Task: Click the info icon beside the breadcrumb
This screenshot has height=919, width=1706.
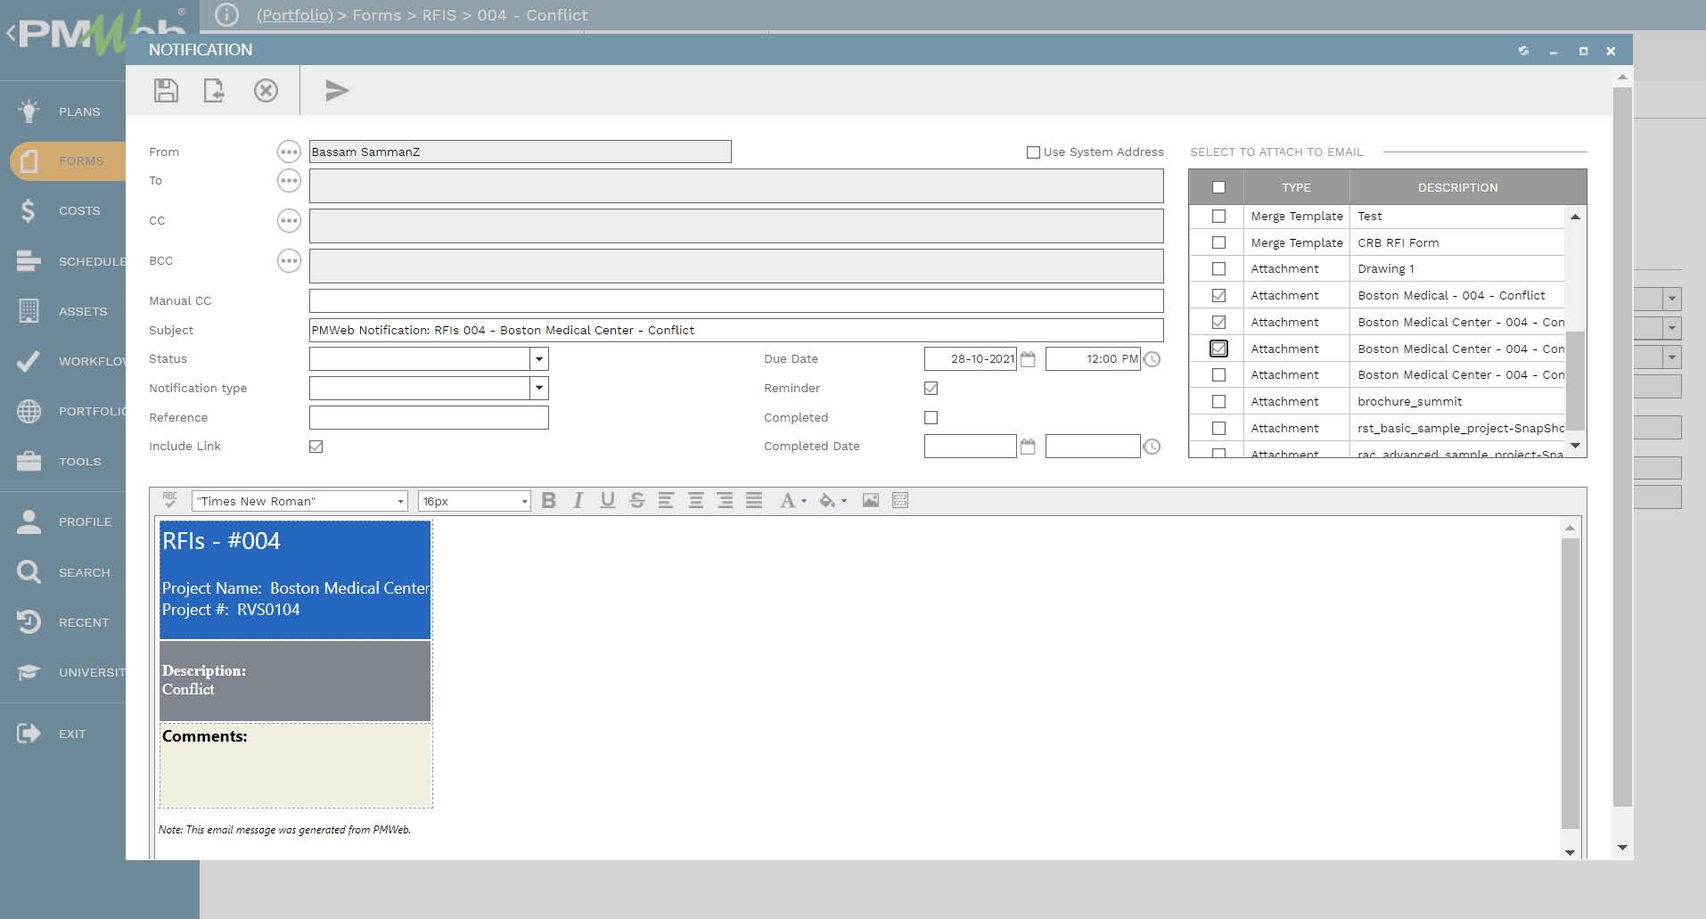Action: point(227,15)
